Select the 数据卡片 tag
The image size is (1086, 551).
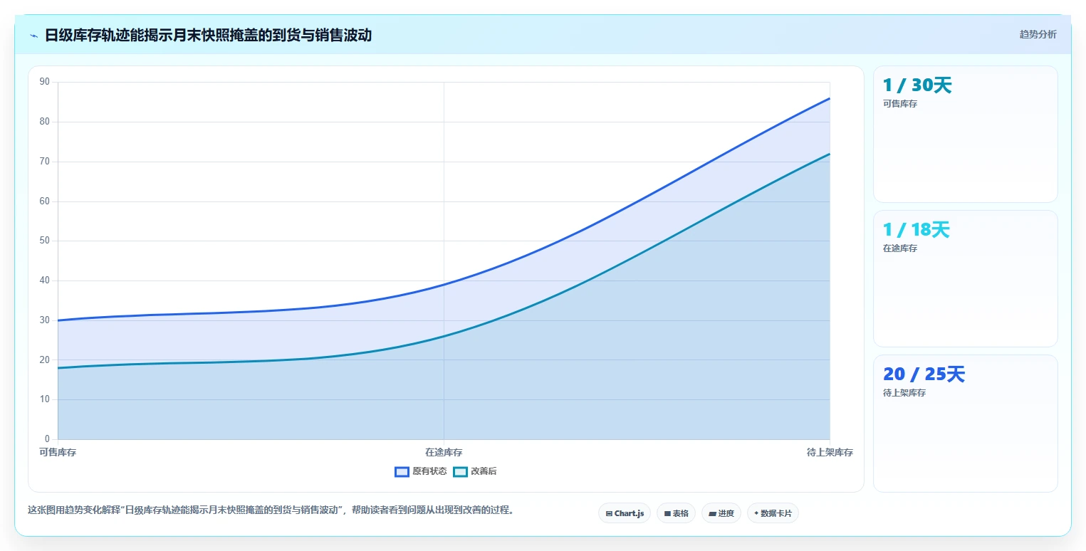tap(773, 513)
